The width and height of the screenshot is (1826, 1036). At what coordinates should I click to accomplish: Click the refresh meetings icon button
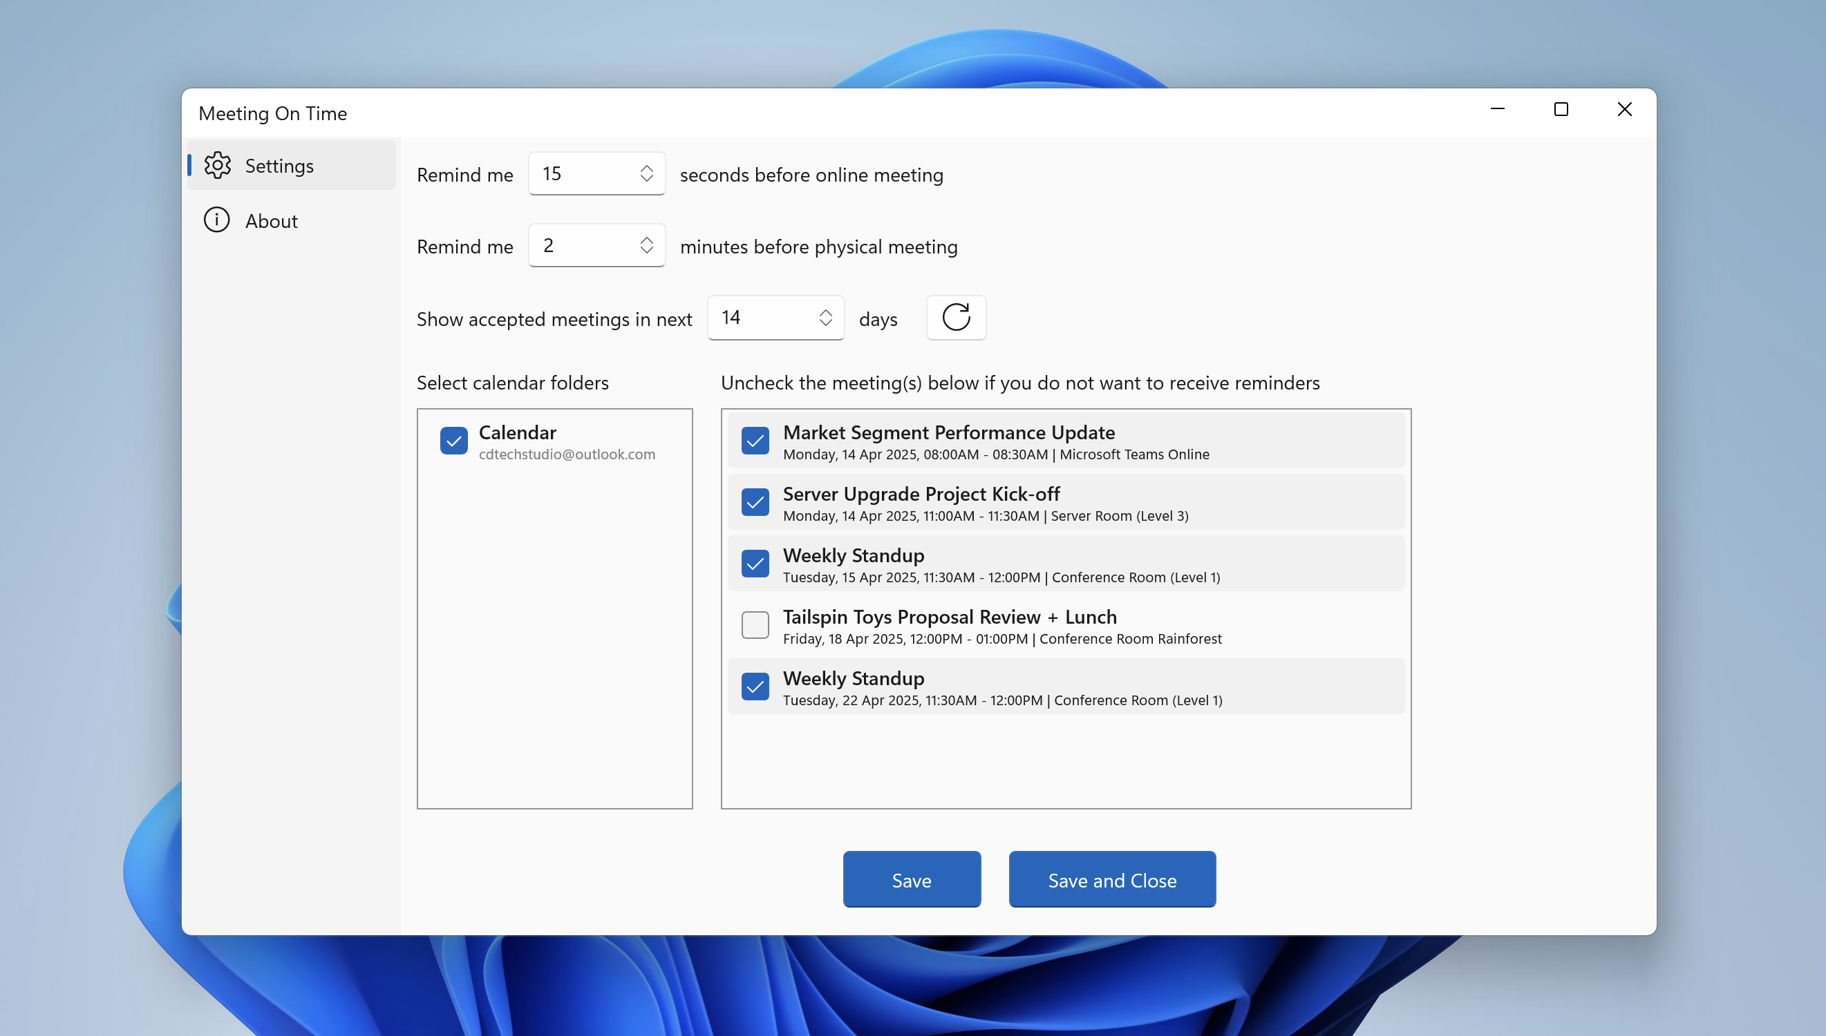tap(955, 317)
